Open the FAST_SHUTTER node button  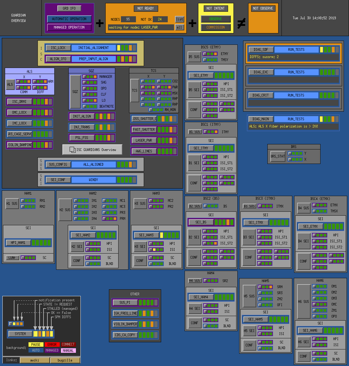click(x=144, y=130)
